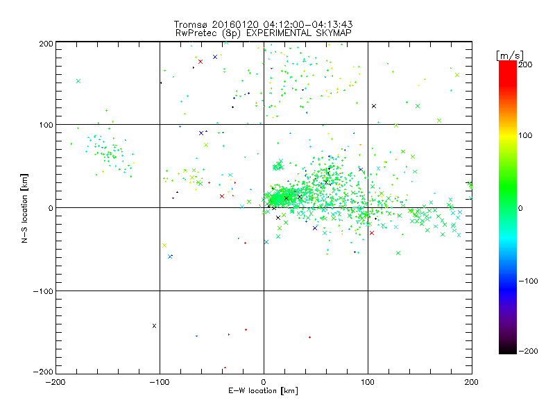
Task: Select the lone black X marker in lower-left quadrant
Action: (154, 326)
